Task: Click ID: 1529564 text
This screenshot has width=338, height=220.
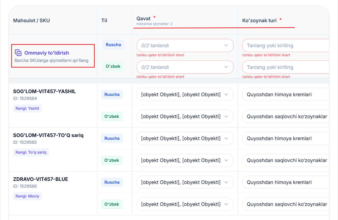Action: 25,98
